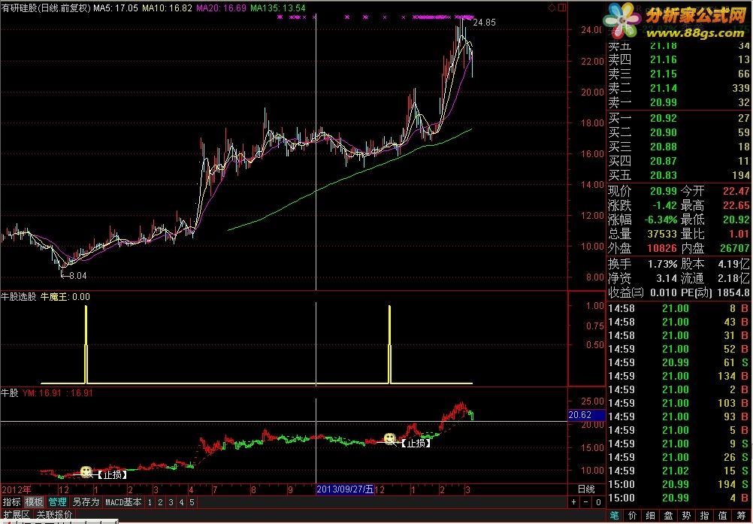Click the 最高 22.65 value
This screenshot has height=524, width=753.
(736, 205)
